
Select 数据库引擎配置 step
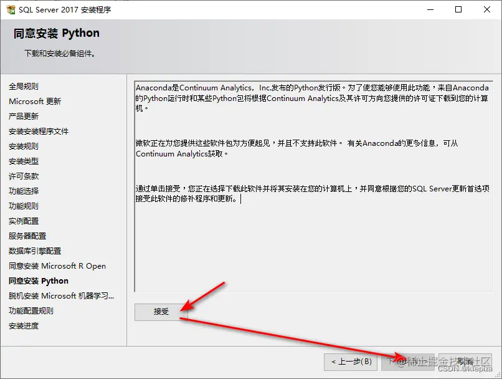coord(35,251)
